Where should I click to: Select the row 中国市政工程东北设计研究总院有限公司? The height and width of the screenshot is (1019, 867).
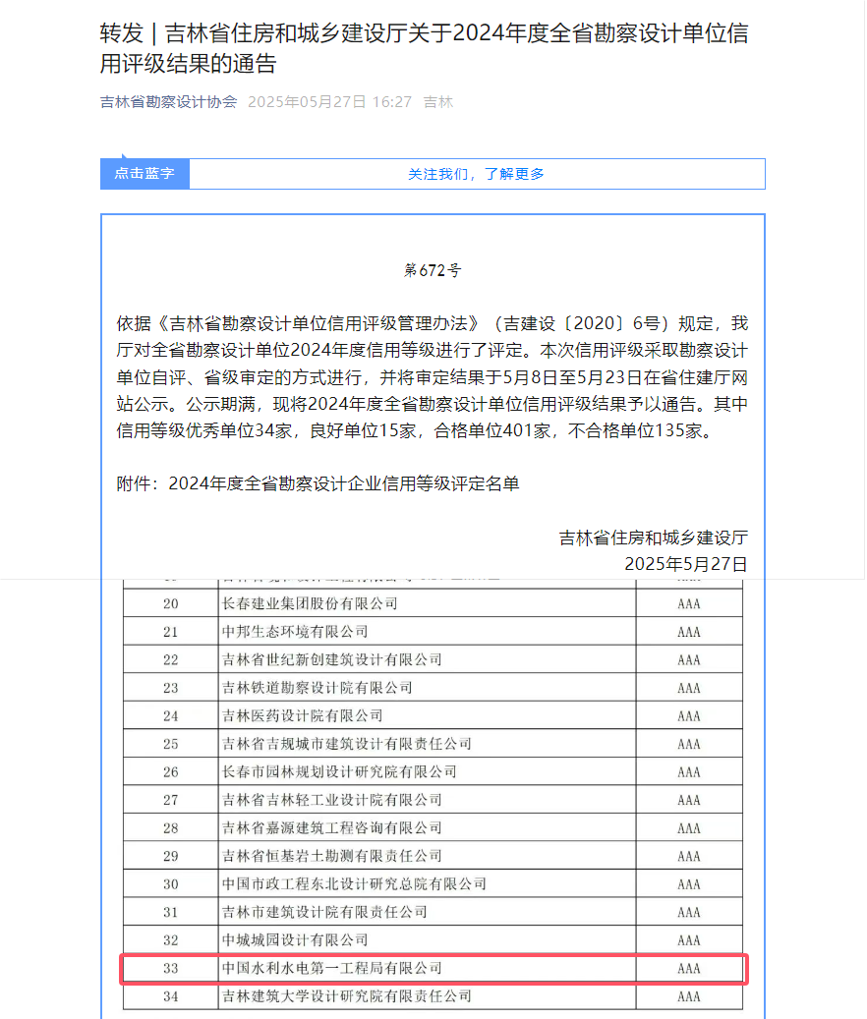point(433,883)
